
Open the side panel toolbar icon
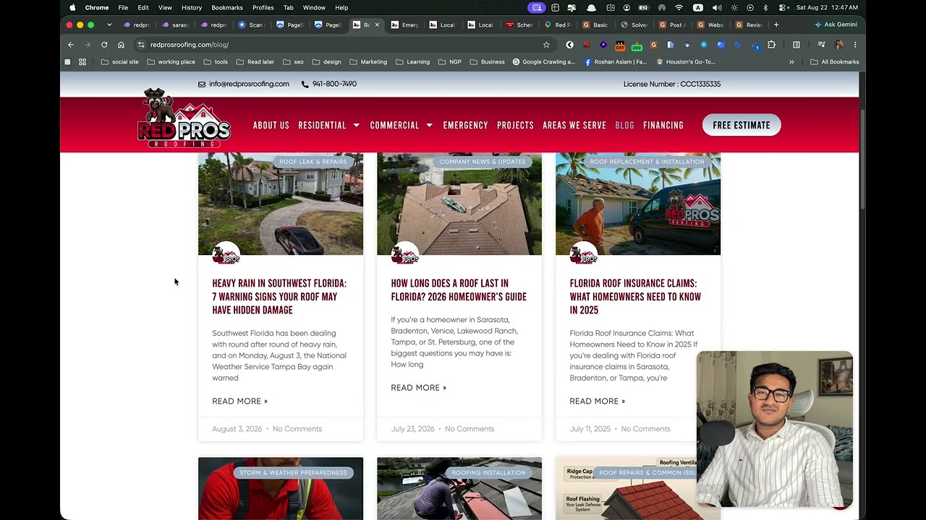click(797, 45)
